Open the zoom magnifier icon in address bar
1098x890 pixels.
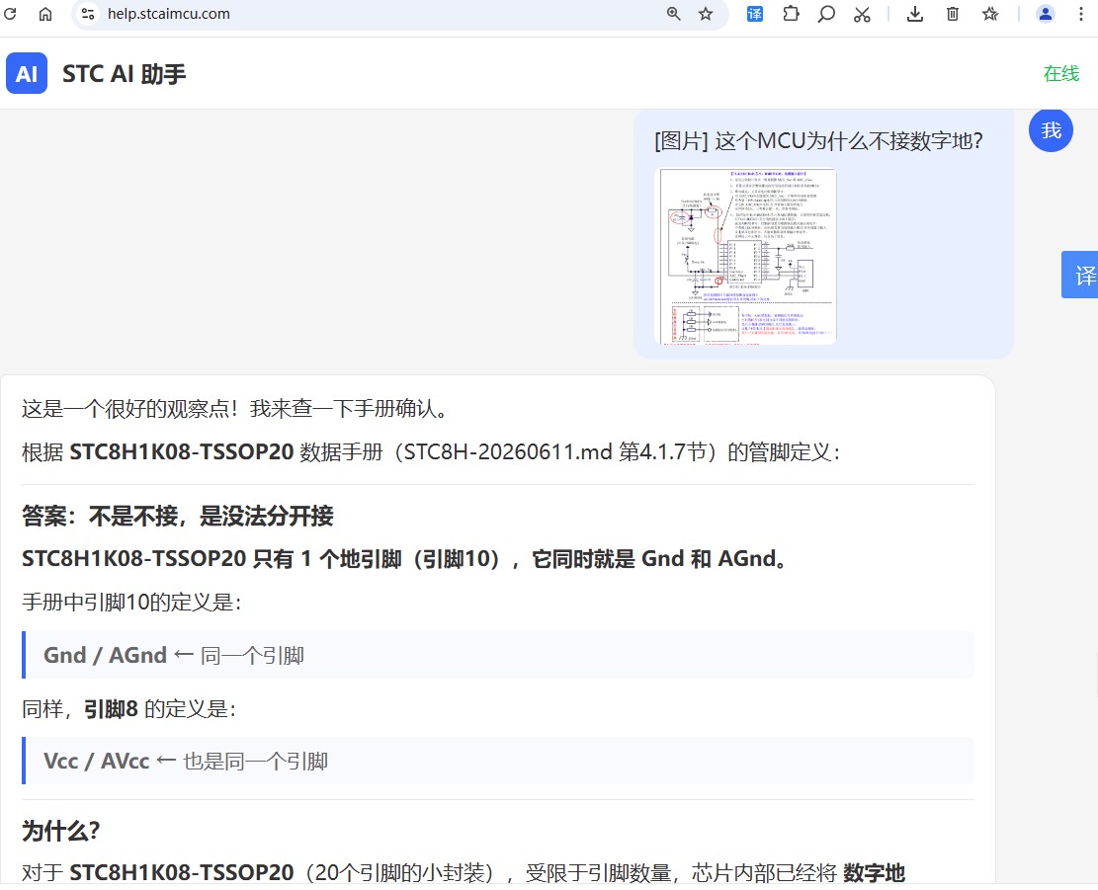click(x=674, y=14)
